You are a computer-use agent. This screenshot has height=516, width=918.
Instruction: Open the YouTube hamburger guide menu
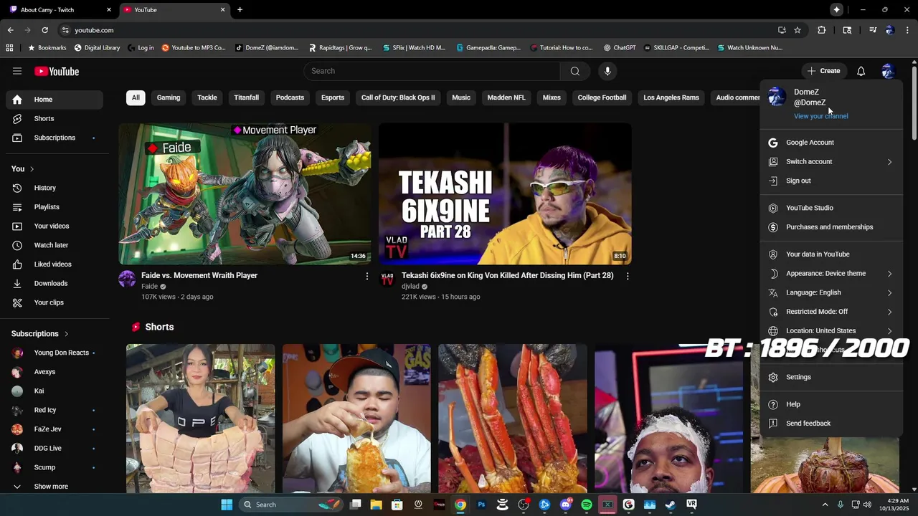pyautogui.click(x=17, y=71)
